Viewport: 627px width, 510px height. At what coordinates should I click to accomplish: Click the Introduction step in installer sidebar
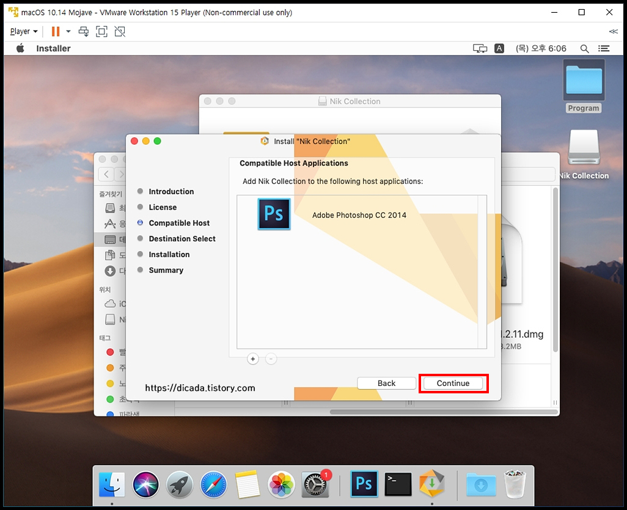click(x=171, y=191)
